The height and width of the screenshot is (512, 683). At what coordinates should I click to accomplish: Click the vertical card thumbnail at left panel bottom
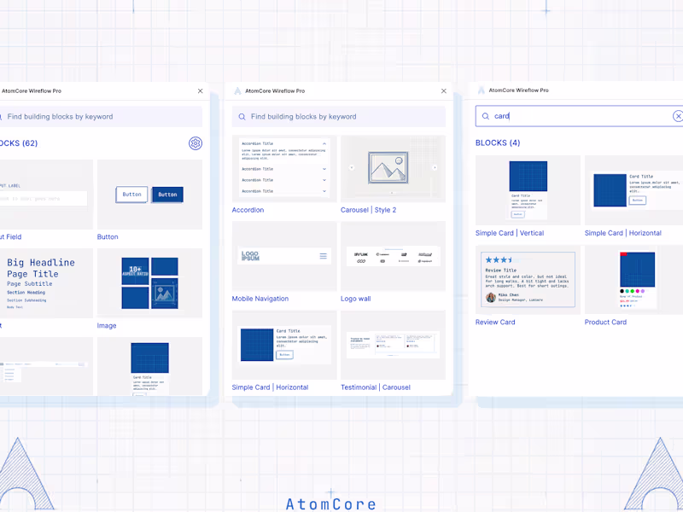point(150,367)
